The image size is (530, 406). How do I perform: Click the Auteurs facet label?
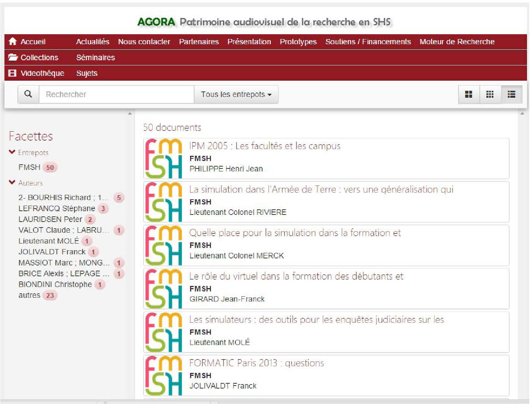tap(30, 183)
